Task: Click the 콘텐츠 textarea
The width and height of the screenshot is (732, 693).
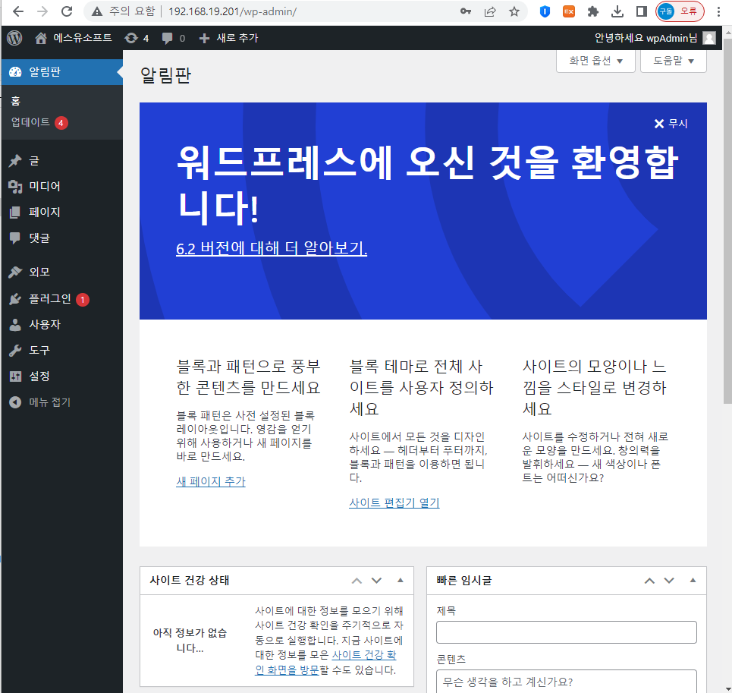Action: pyautogui.click(x=567, y=682)
